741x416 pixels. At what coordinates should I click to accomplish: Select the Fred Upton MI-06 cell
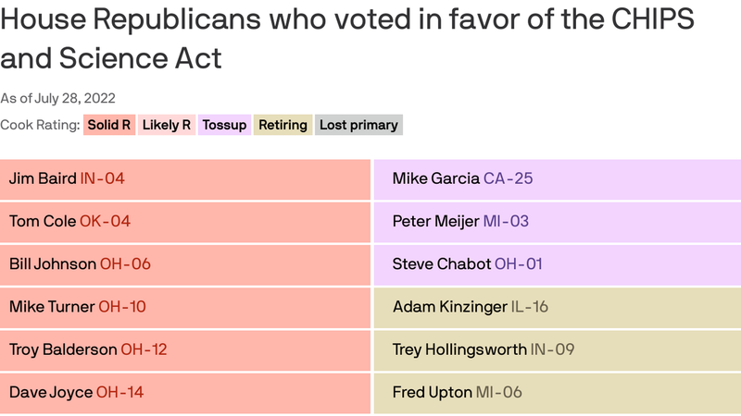(x=557, y=392)
